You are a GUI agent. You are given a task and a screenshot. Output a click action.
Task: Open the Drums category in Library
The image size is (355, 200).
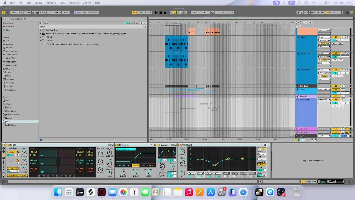coord(9,47)
